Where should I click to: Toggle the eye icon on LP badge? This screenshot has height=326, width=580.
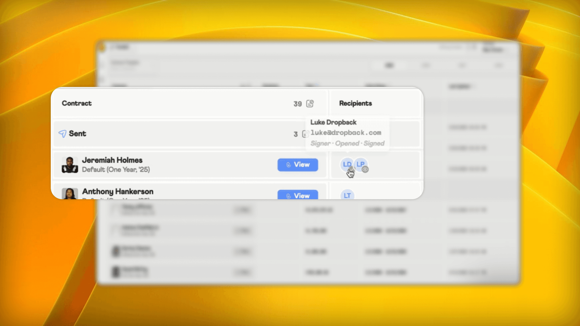pos(365,169)
